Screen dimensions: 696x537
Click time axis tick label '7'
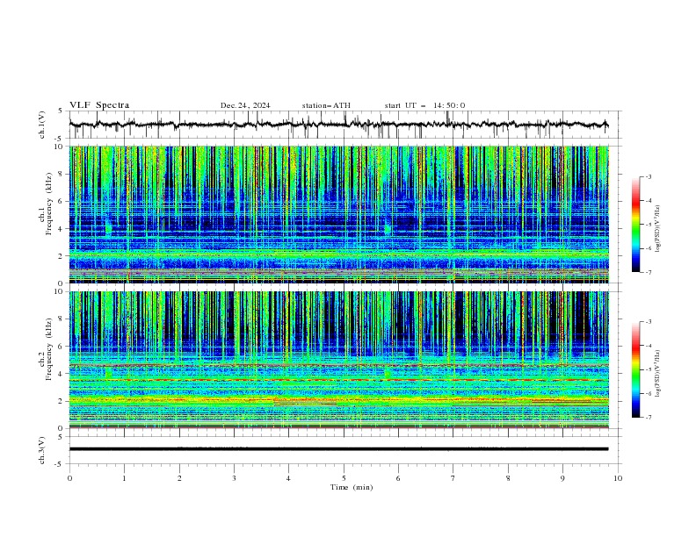click(x=453, y=478)
